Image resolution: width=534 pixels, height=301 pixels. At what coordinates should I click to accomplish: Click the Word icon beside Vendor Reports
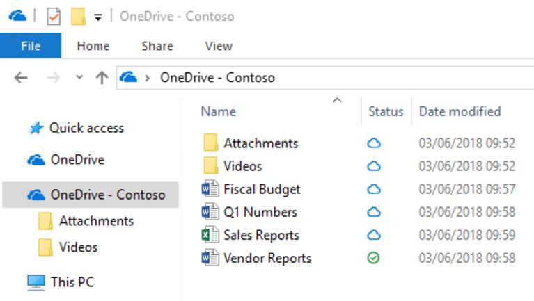click(210, 258)
